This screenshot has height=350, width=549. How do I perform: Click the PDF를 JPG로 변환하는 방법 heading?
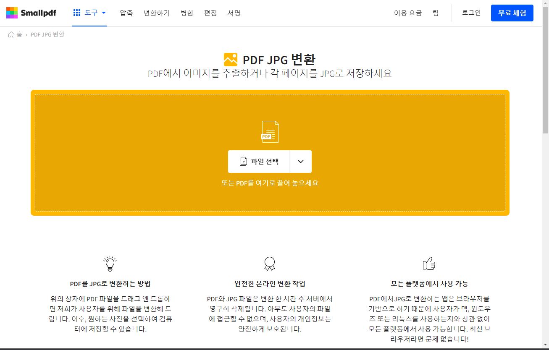point(110,284)
